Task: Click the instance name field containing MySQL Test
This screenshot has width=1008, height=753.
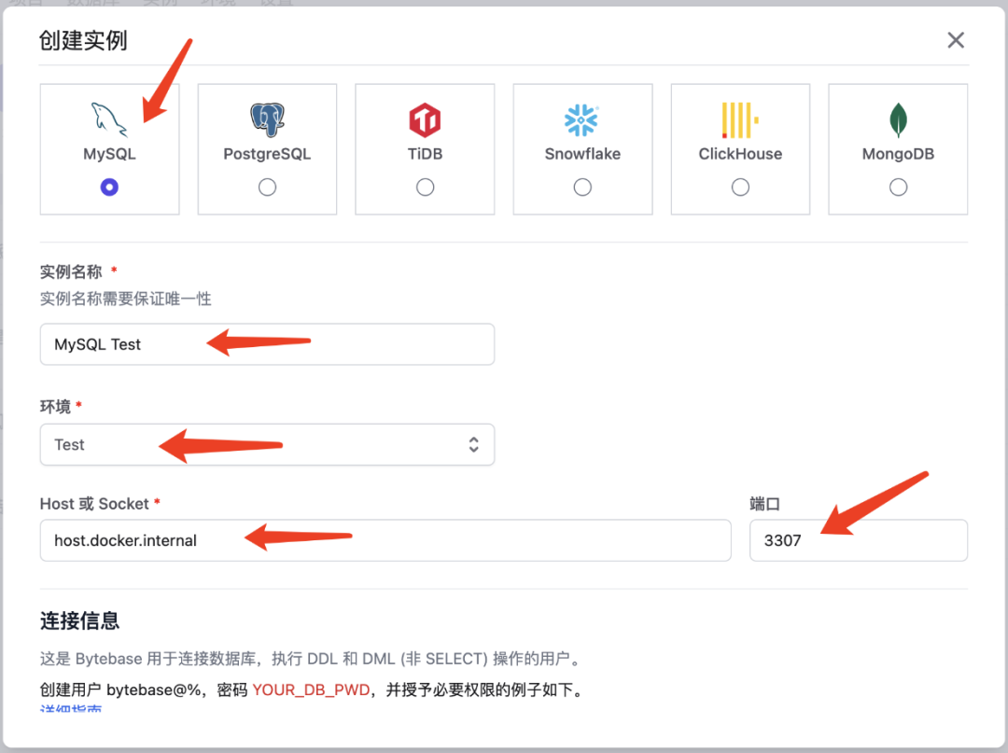Action: pos(268,344)
